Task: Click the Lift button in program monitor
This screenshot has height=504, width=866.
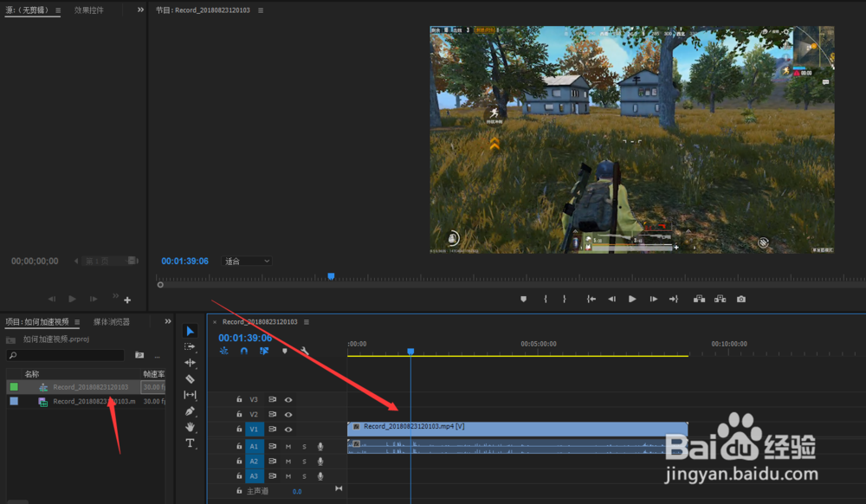Action: (699, 300)
